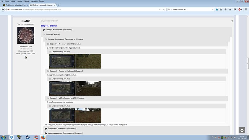Click the 'YT Stalker Reborn2.50' search box
Image resolution: width=249 pixels, height=140 pixels.
(x=191, y=9)
